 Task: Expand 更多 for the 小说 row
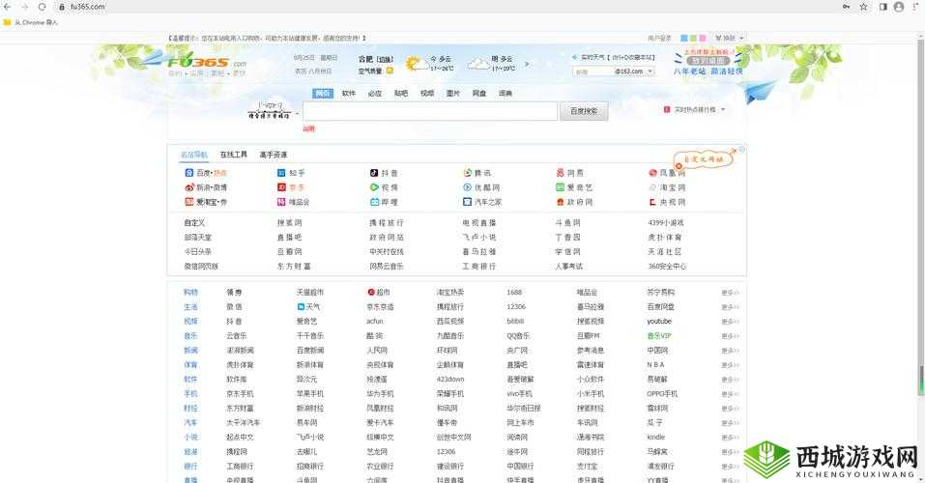coord(730,438)
